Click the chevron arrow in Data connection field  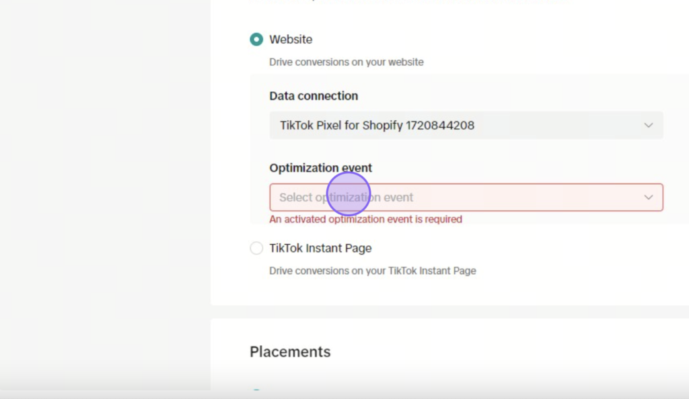tap(648, 126)
